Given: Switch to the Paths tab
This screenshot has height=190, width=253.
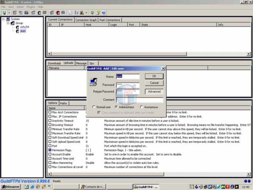Looking at the screenshot, I should point(63,103).
